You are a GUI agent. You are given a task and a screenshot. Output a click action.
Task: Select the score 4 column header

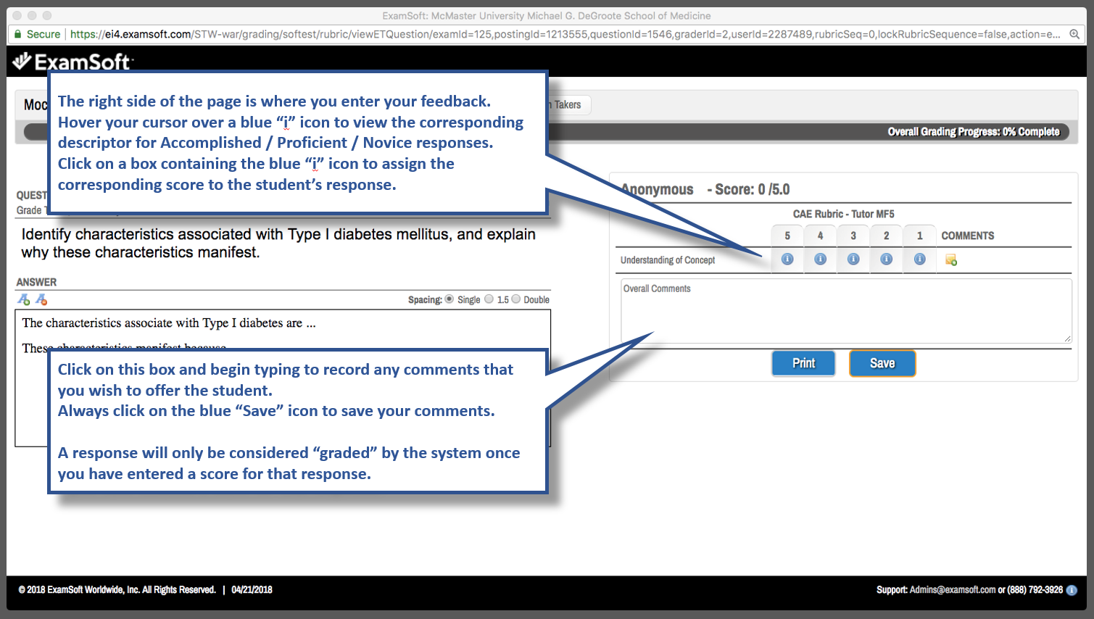coord(820,236)
